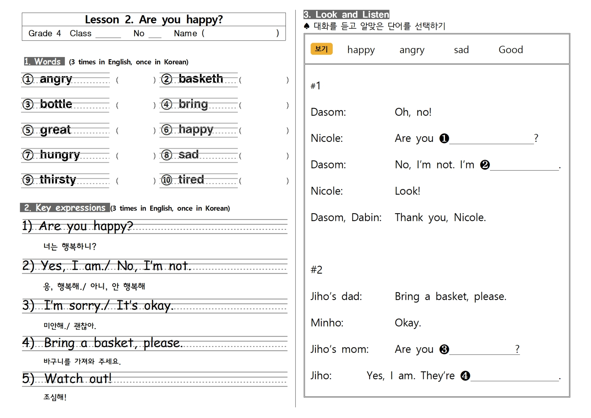The height and width of the screenshot is (418, 591).
Task: Click the line 'Thank you, Nicole.'
Action: pos(440,218)
